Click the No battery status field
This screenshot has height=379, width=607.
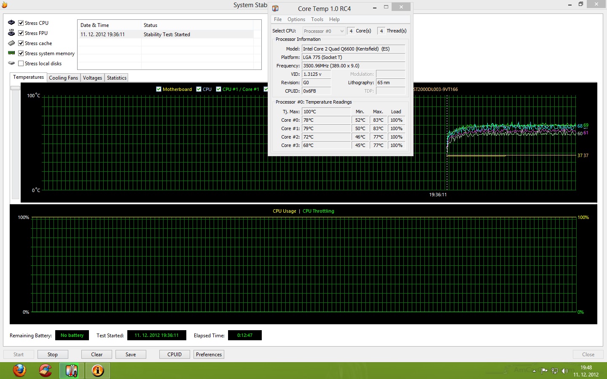pos(72,335)
